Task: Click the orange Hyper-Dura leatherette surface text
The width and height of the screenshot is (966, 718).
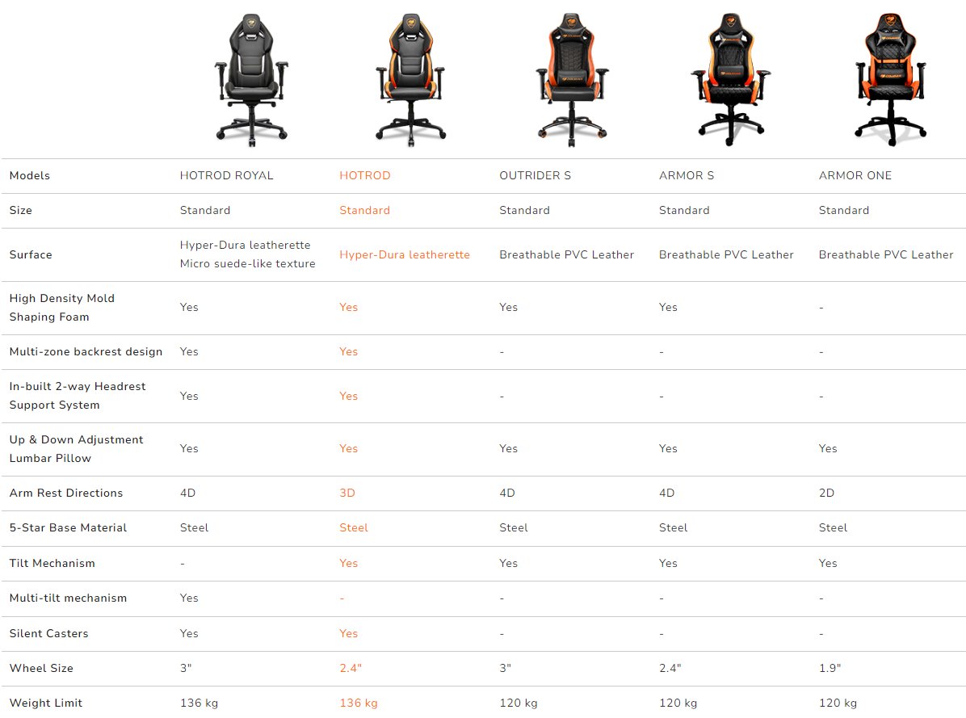Action: click(x=404, y=254)
